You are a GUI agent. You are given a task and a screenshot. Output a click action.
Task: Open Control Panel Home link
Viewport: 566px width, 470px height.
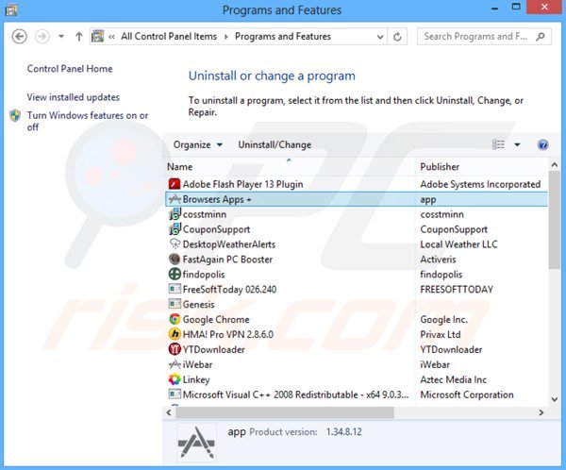[x=70, y=69]
